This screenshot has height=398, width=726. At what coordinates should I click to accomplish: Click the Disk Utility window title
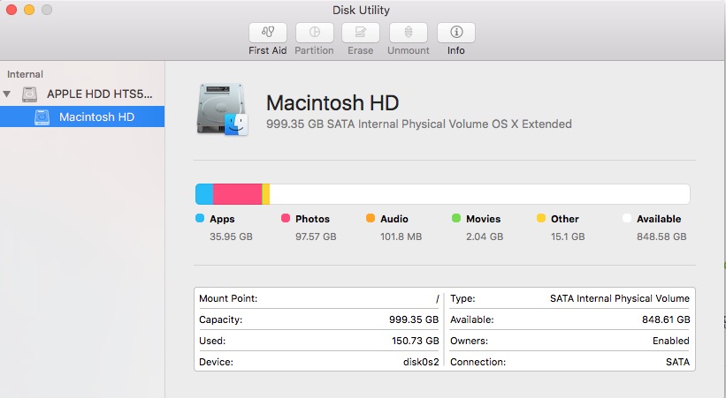pyautogui.click(x=361, y=11)
